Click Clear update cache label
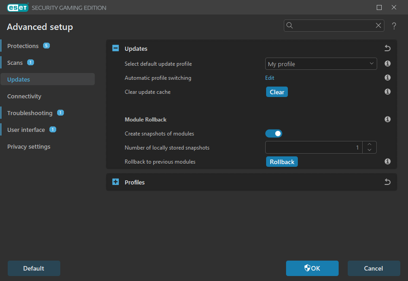 point(147,92)
